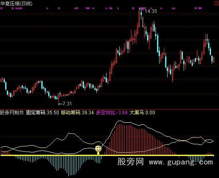Click the low price label 7.31
This screenshot has height=178, width=219.
pyautogui.click(x=67, y=104)
